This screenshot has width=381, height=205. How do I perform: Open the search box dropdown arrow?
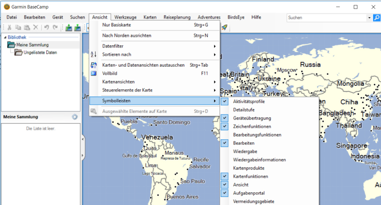(369, 17)
